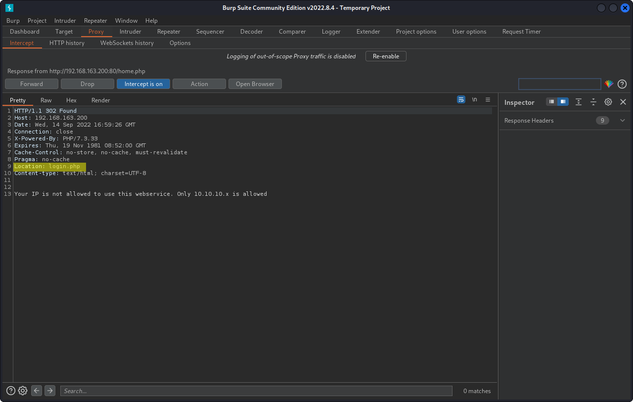Image resolution: width=633 pixels, height=402 pixels.
Task: Switch to the Target tab
Action: 64,32
